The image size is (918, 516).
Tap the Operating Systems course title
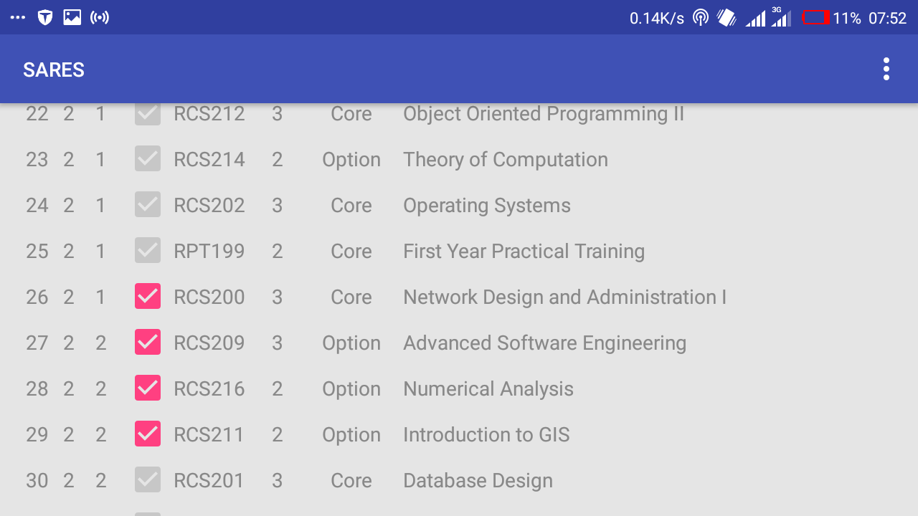[486, 205]
